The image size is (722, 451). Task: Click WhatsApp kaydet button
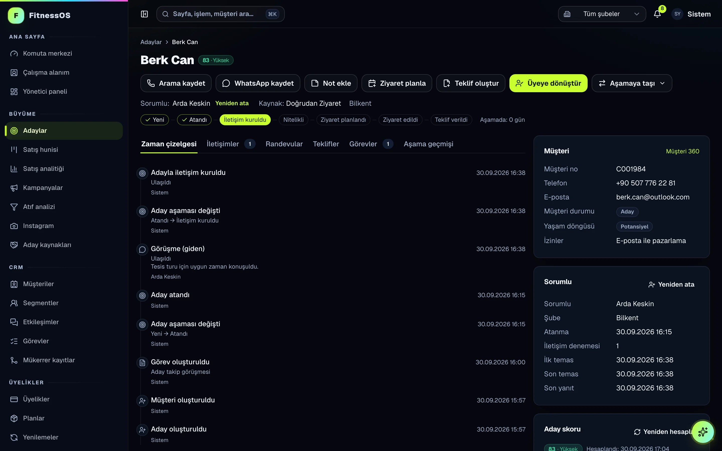pyautogui.click(x=258, y=83)
